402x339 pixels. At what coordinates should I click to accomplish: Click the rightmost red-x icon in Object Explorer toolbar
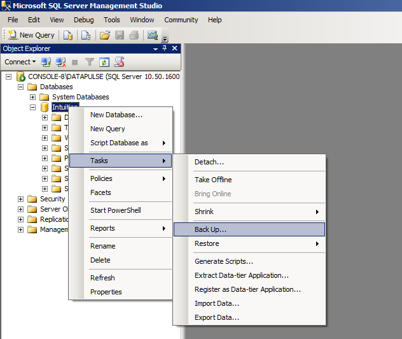119,62
